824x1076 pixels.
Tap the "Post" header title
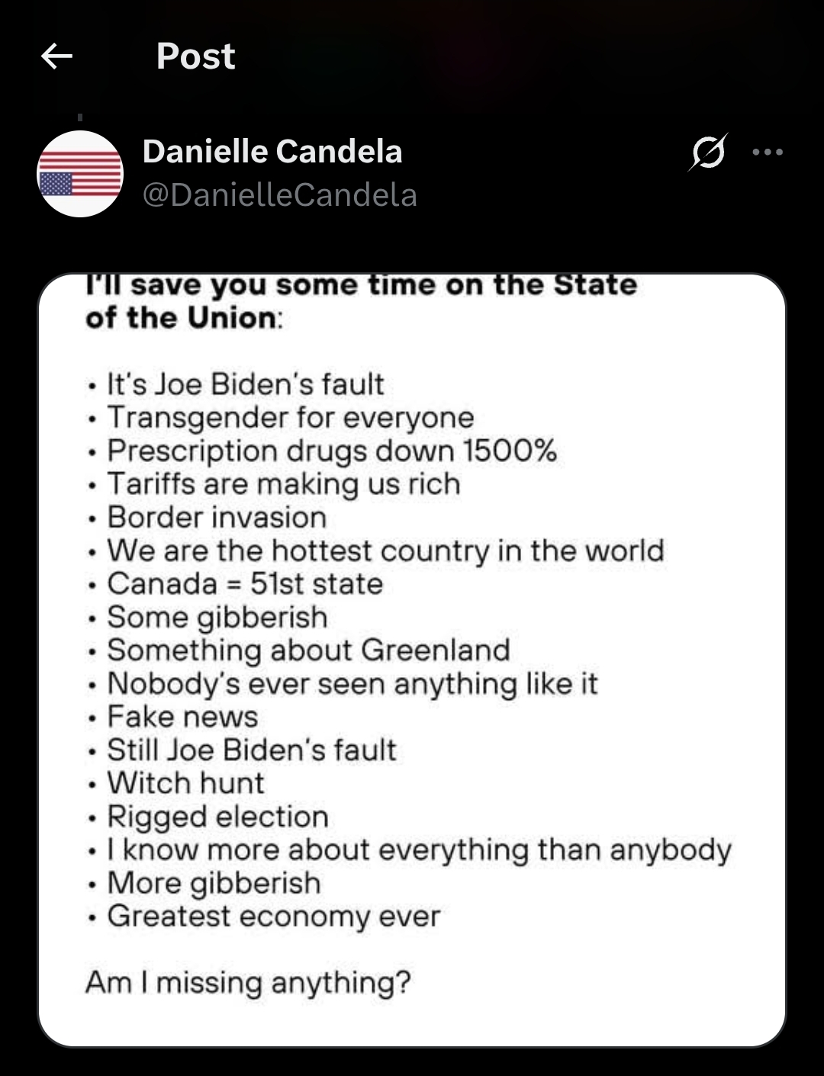point(195,56)
